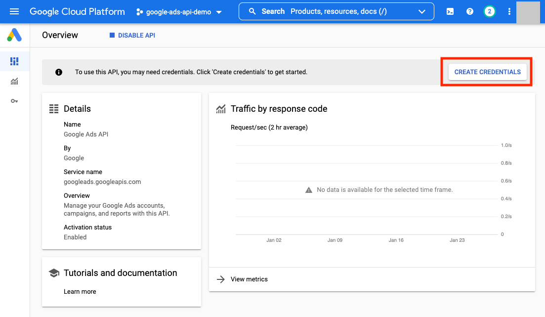Open notifications badge showing 2
The image size is (545, 317).
pyautogui.click(x=489, y=11)
